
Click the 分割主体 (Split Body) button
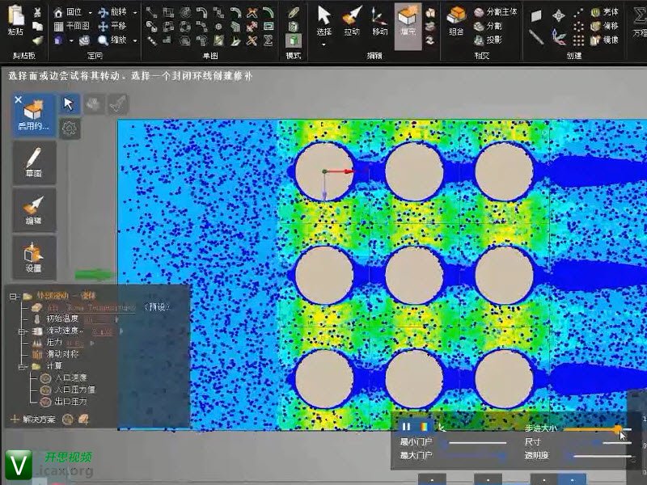[495, 12]
